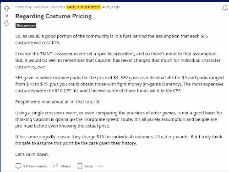The width and height of the screenshot is (229, 172).
Task: Click the Share text label
Action: (x=65, y=166)
